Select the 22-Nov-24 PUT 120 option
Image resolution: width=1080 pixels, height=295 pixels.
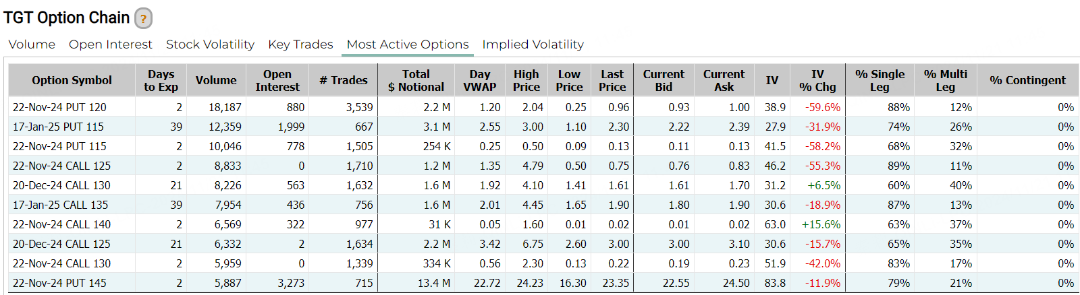59,107
